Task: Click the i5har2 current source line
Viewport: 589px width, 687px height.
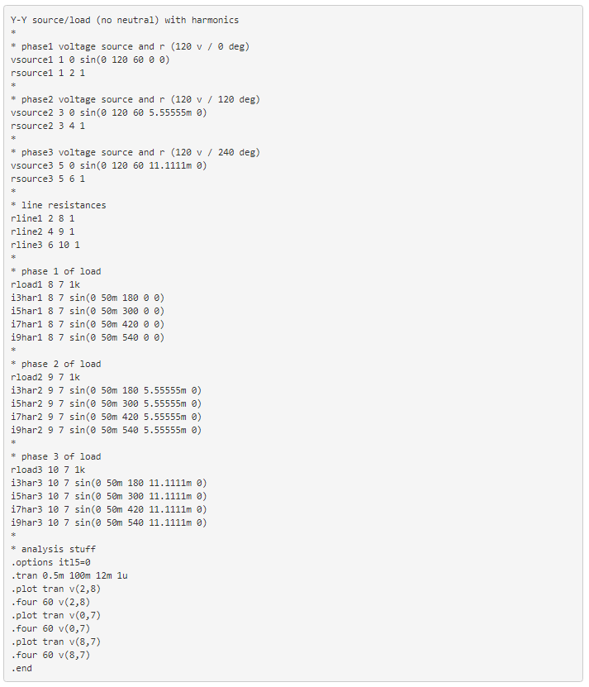Action: tap(107, 403)
